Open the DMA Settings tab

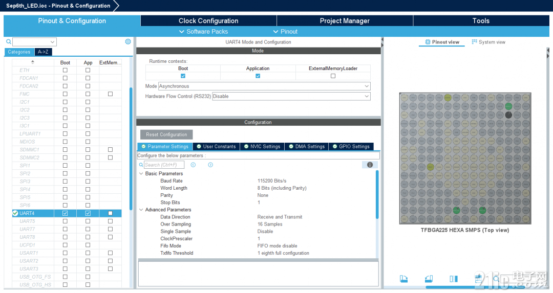307,146
